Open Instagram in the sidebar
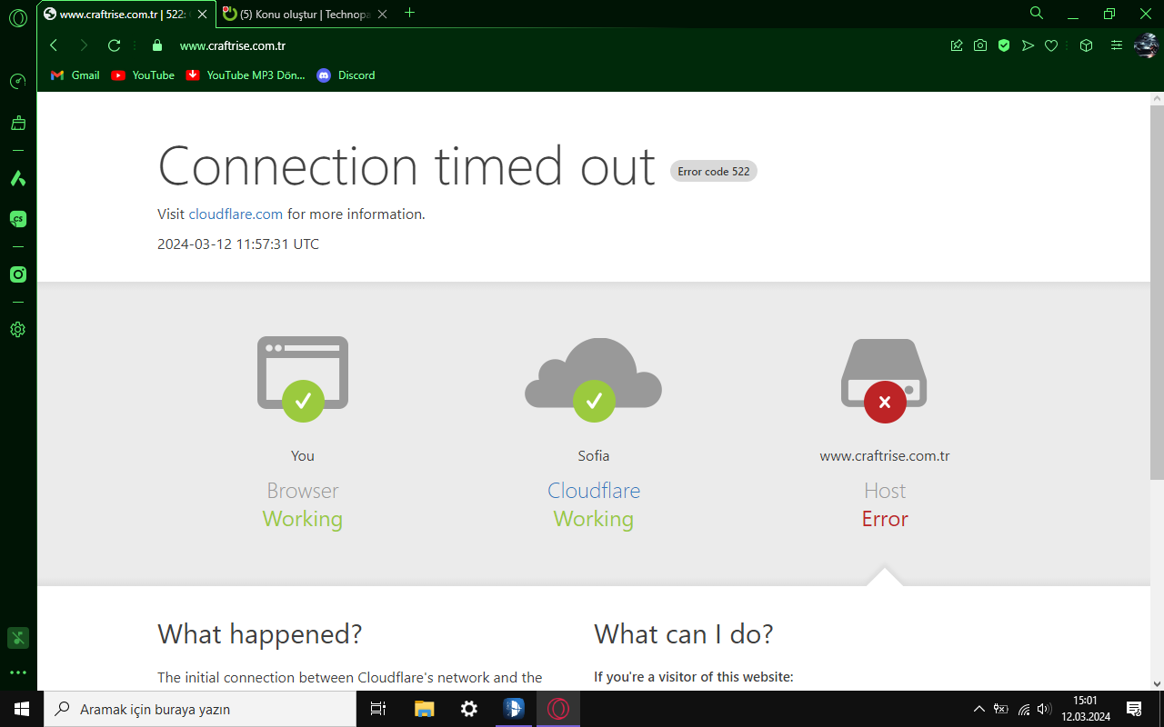 [x=17, y=274]
